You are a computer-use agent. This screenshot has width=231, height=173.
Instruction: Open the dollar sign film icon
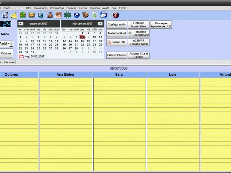[x=23, y=15]
